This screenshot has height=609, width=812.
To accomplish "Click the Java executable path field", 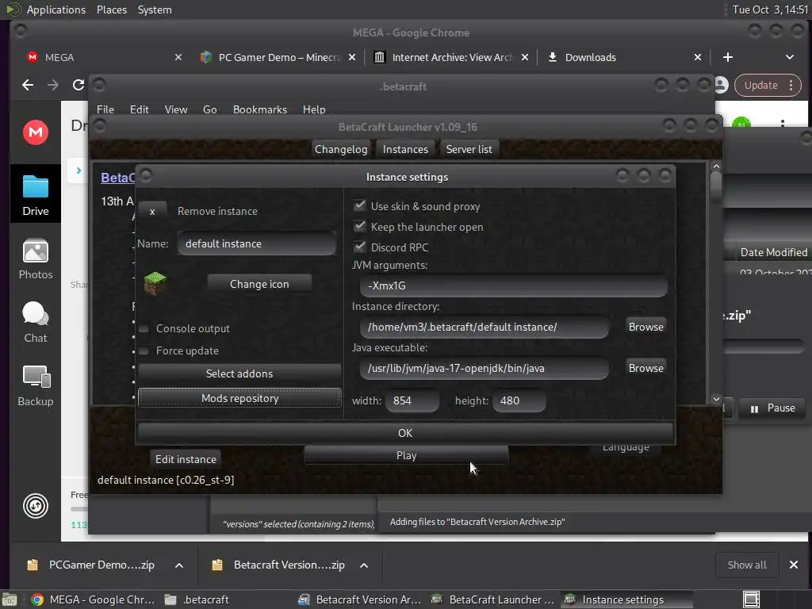I will point(485,368).
